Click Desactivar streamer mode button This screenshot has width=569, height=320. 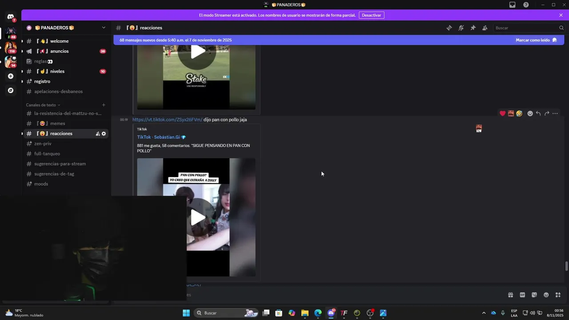tap(371, 15)
